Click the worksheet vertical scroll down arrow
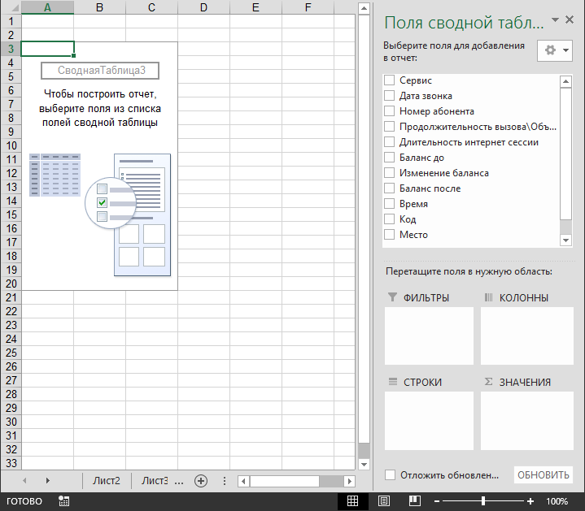 pyautogui.click(x=364, y=465)
